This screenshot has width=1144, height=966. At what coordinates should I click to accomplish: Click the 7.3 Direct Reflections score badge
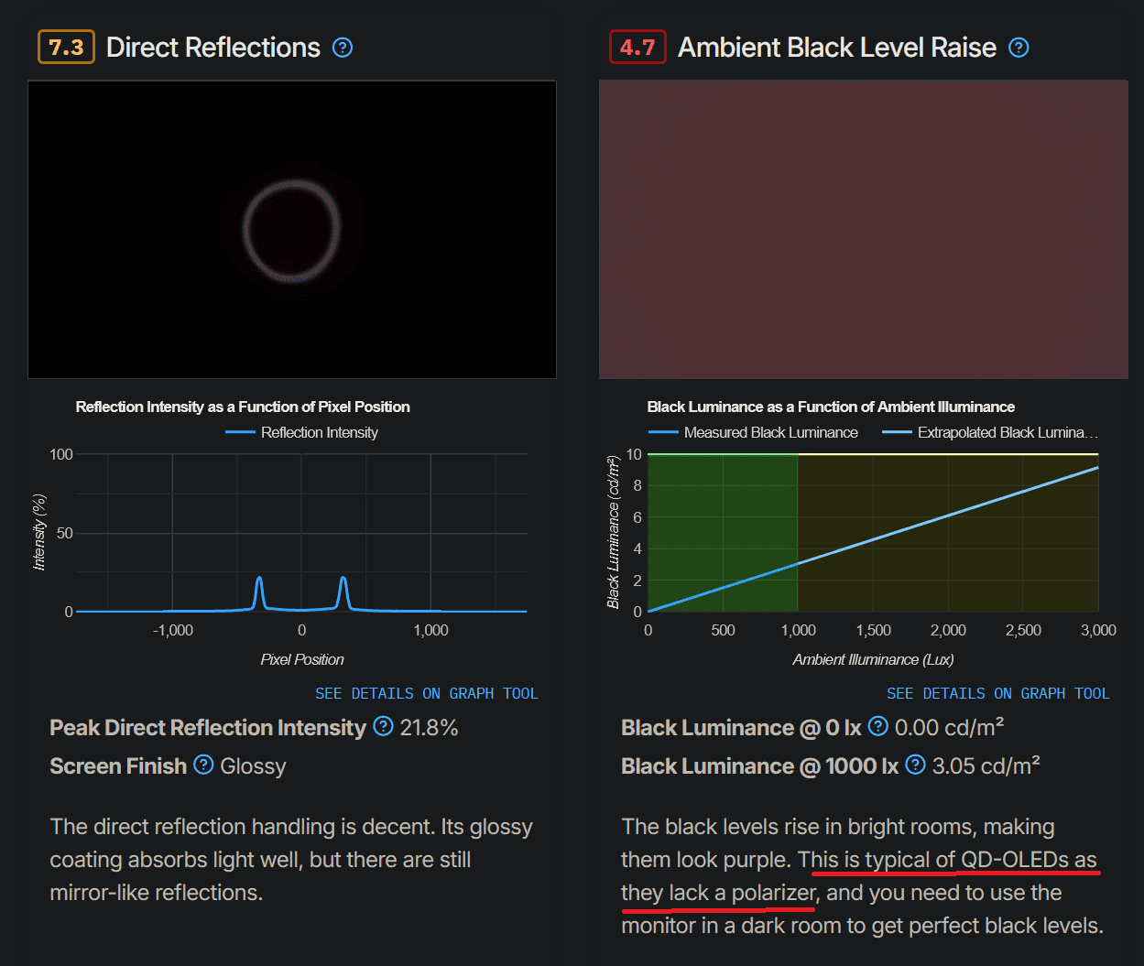67,48
